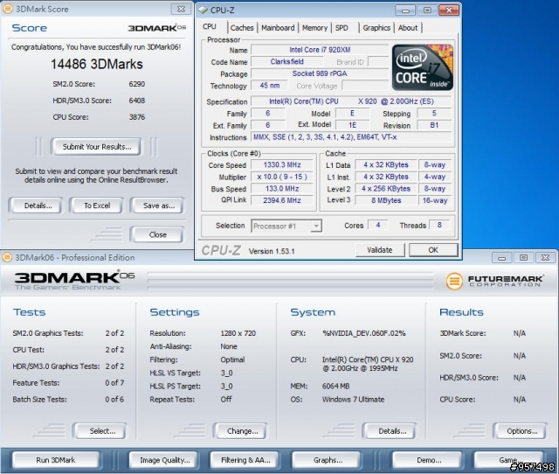Click the Technology field 45 nm
The height and width of the screenshot is (474, 559).
(270, 86)
